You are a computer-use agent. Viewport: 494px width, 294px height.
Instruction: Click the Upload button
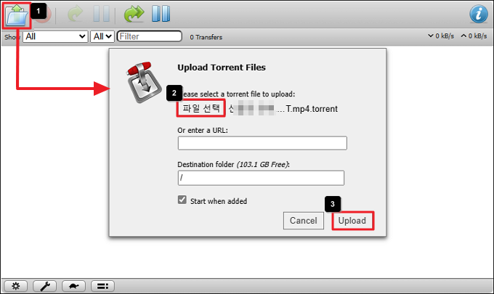352,221
